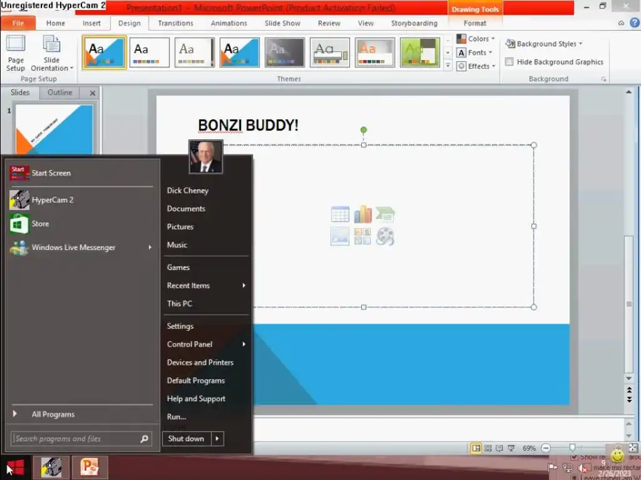
Task: Open Devices and Printers
Action: pyautogui.click(x=200, y=362)
